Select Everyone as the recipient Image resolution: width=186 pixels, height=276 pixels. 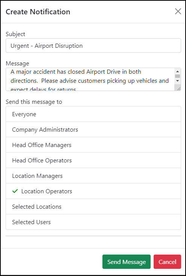pos(93,114)
